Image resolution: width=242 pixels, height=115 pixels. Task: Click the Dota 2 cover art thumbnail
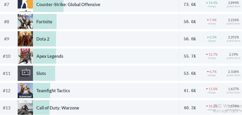click(25, 39)
